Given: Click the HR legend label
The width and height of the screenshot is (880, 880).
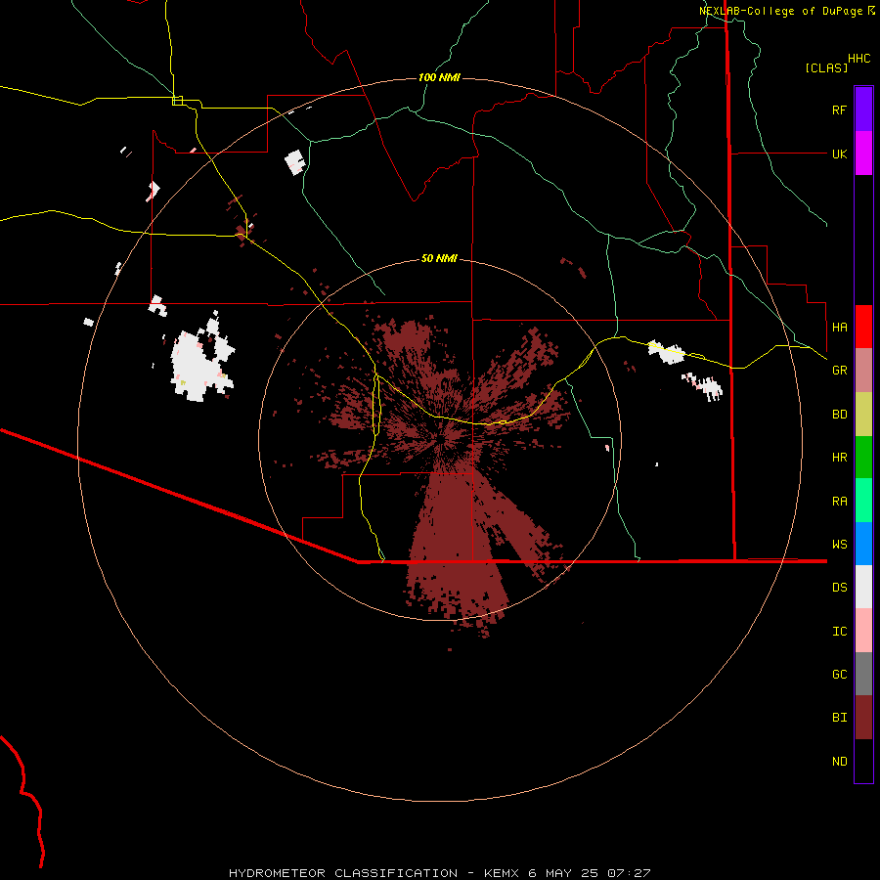Looking at the screenshot, I should (839, 458).
